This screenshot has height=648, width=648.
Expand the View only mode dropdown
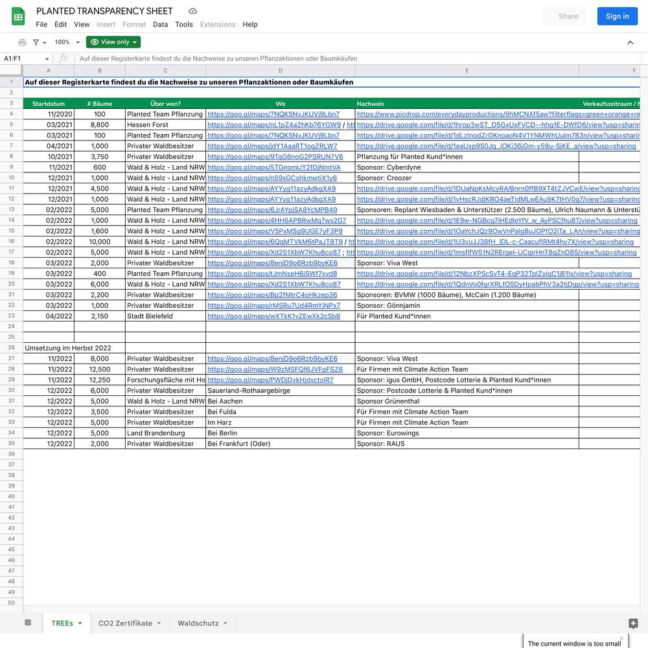click(x=113, y=42)
